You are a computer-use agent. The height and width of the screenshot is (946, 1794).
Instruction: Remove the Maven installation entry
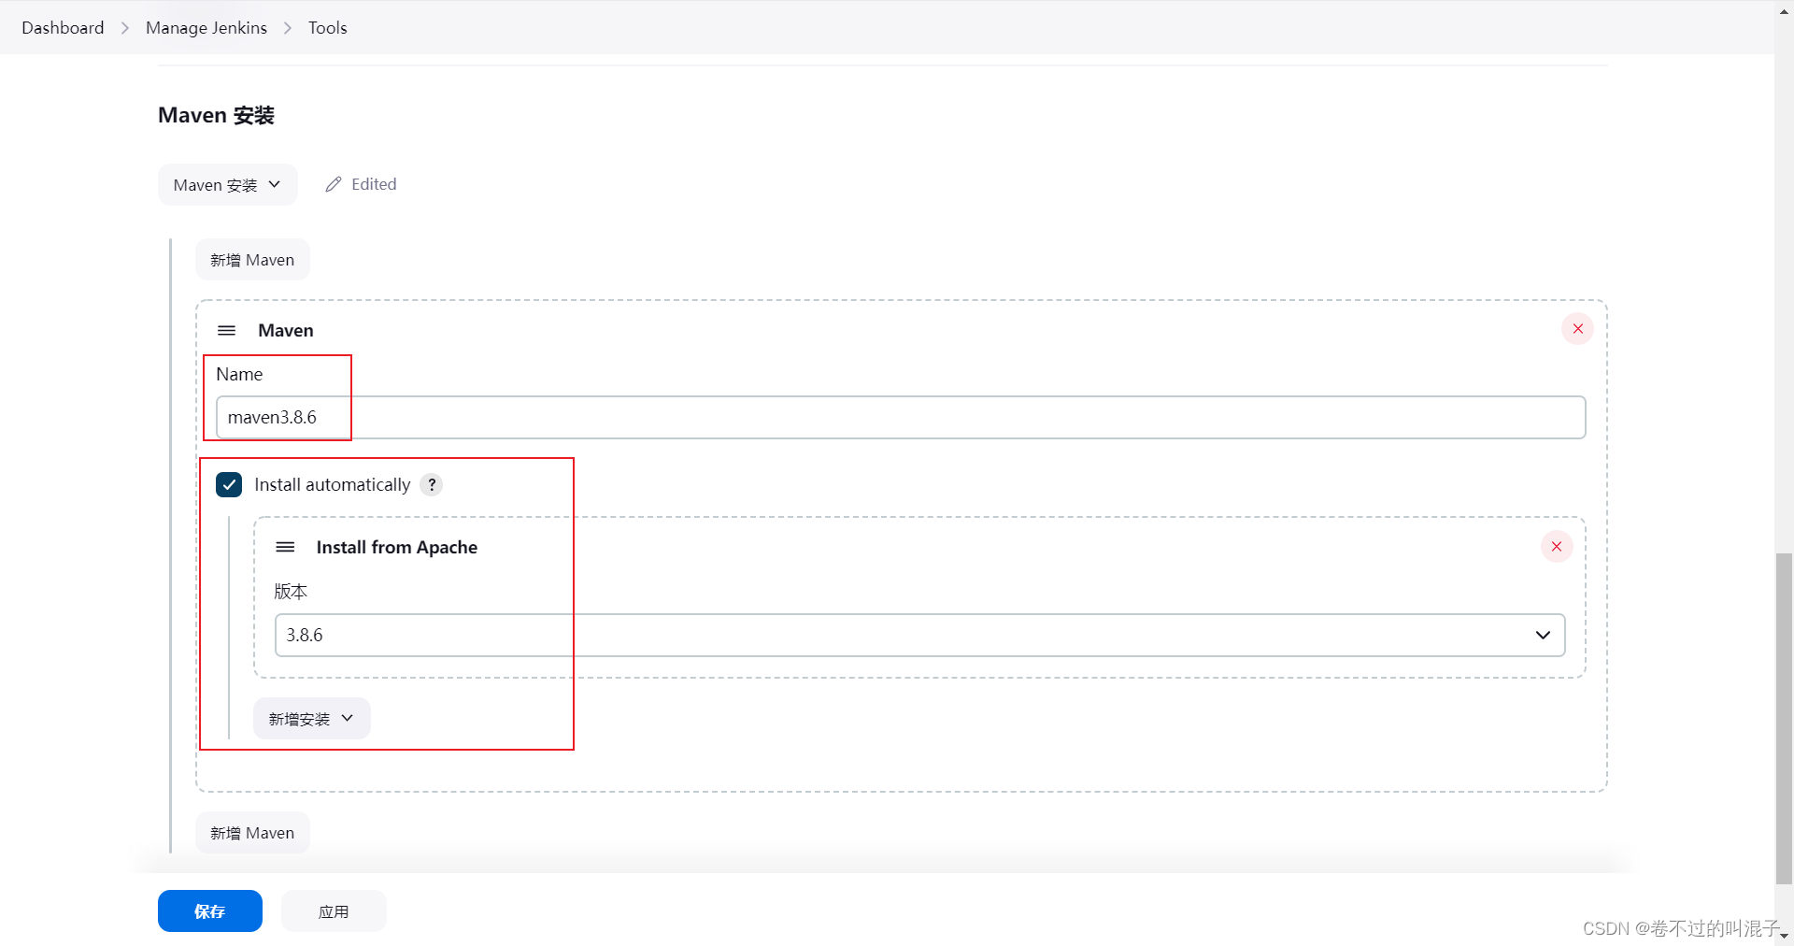coord(1577,329)
